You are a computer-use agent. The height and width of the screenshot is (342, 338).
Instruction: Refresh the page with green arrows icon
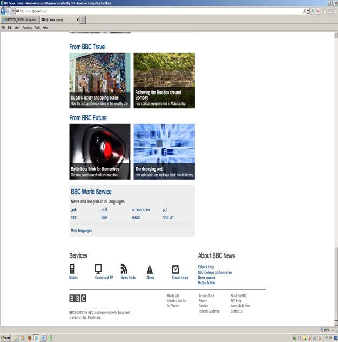[313, 11]
